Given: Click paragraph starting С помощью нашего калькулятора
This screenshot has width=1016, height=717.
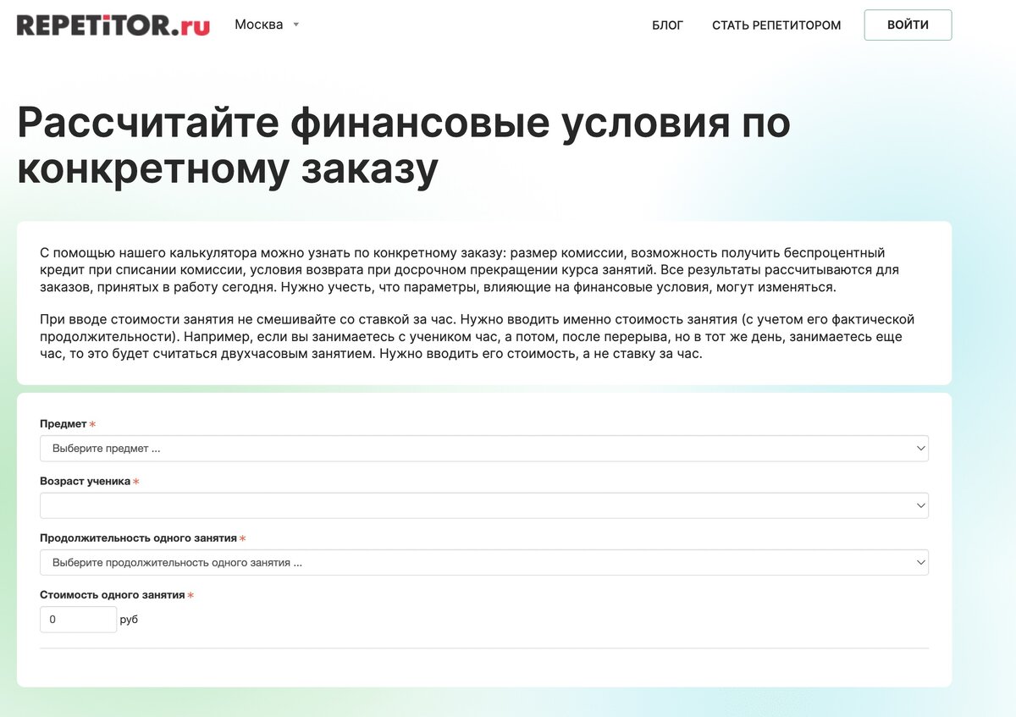Looking at the screenshot, I should tap(469, 270).
